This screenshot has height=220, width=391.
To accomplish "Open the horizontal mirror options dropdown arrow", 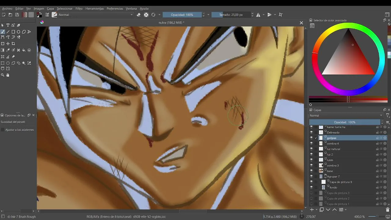I will (x=263, y=15).
